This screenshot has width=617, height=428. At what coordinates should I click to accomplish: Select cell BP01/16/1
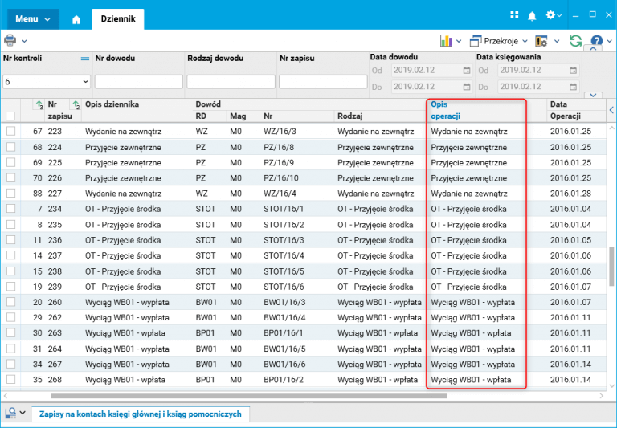[284, 332]
